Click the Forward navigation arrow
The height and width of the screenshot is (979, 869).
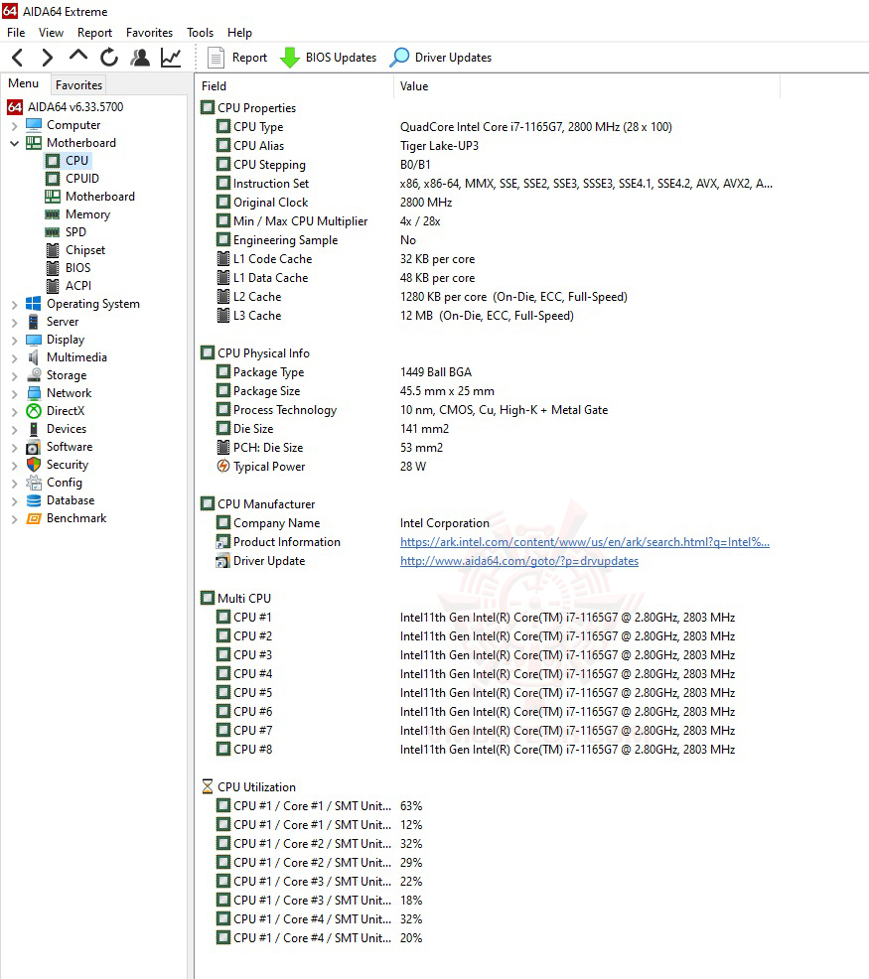tap(48, 58)
